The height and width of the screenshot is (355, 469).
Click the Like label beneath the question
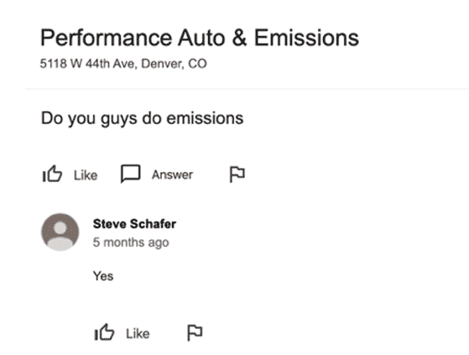[x=86, y=175]
